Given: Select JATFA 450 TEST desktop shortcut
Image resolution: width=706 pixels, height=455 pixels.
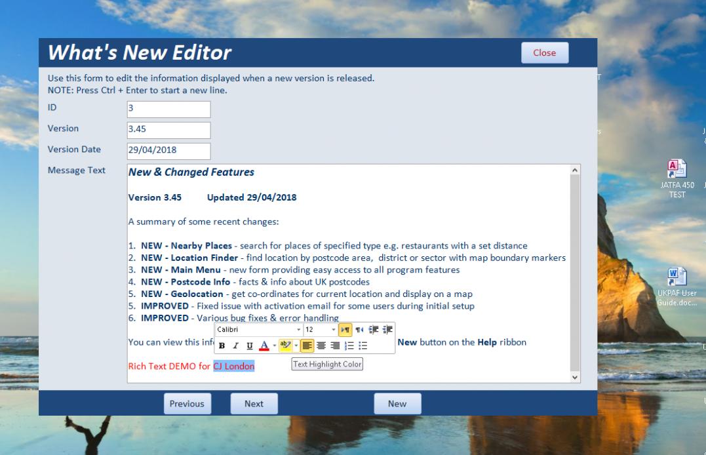Looking at the screenshot, I should (677, 178).
